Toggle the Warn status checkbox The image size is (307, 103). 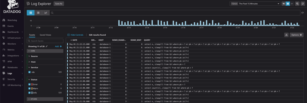pos(29,88)
